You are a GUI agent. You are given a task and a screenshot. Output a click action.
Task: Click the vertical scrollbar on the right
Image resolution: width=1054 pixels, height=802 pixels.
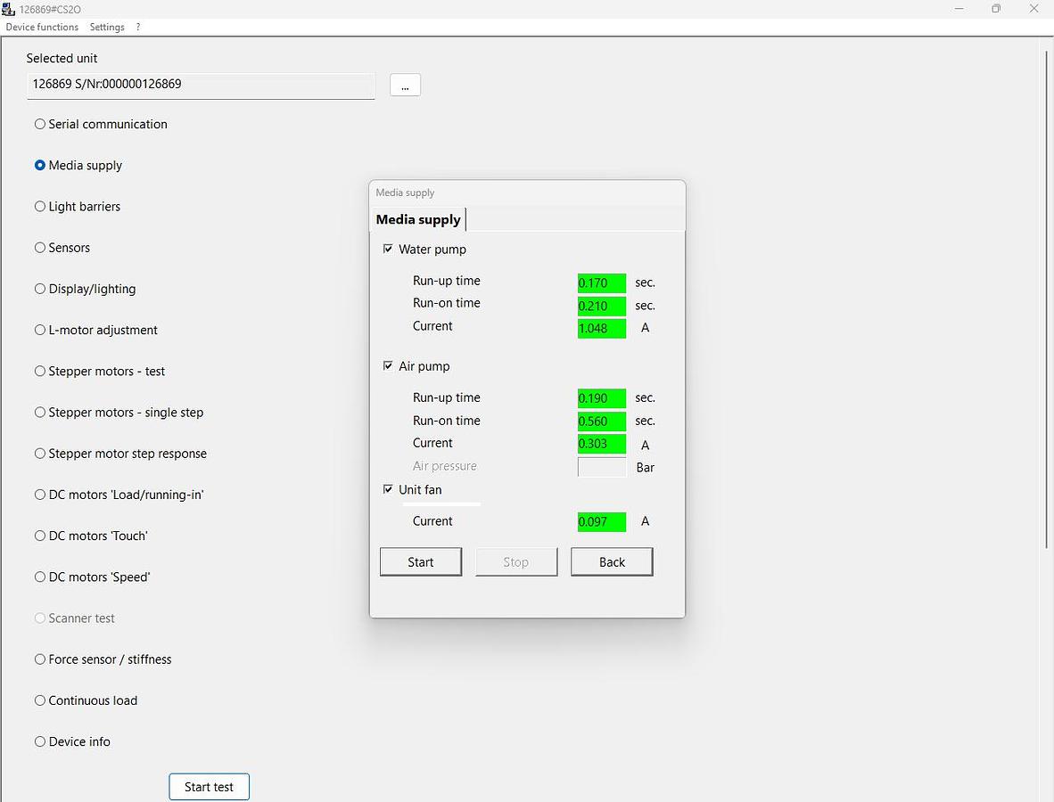pyautogui.click(x=1046, y=299)
